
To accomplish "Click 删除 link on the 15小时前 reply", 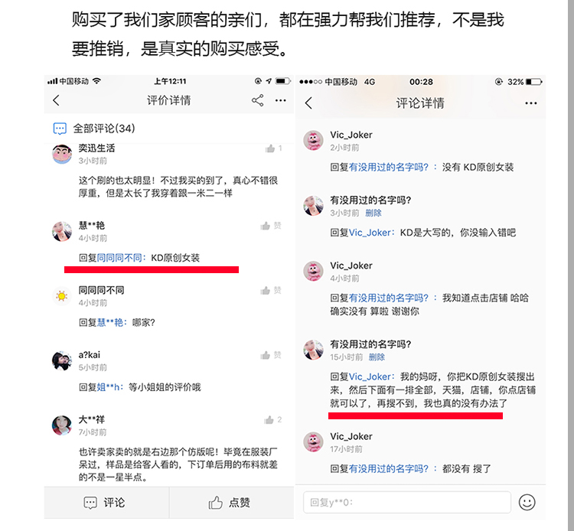I will [377, 357].
